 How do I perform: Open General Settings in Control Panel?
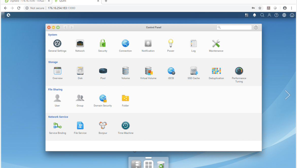(x=57, y=44)
